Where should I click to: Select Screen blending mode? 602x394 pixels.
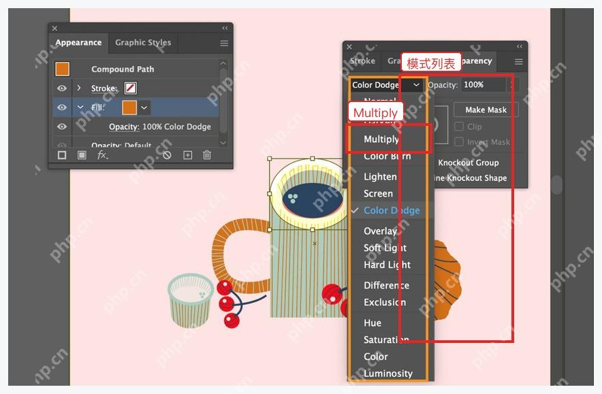click(x=378, y=194)
